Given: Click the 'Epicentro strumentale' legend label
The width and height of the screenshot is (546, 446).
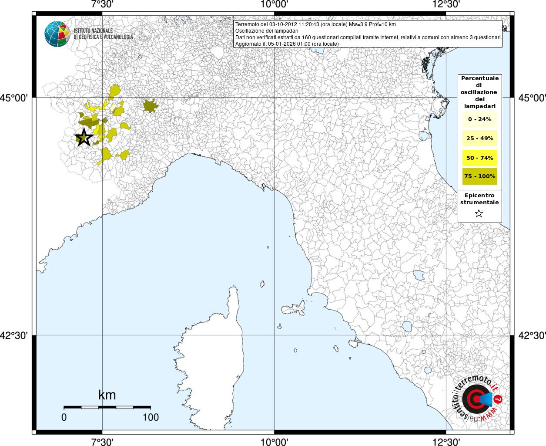Looking at the screenshot, I should (x=479, y=199).
